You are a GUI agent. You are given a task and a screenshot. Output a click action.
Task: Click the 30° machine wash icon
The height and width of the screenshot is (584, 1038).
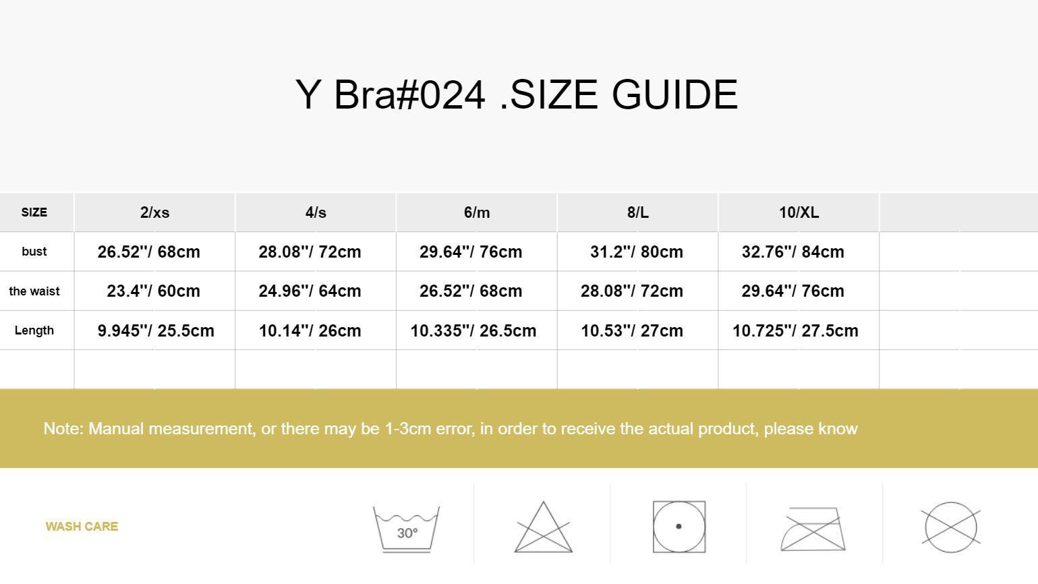pyautogui.click(x=406, y=529)
